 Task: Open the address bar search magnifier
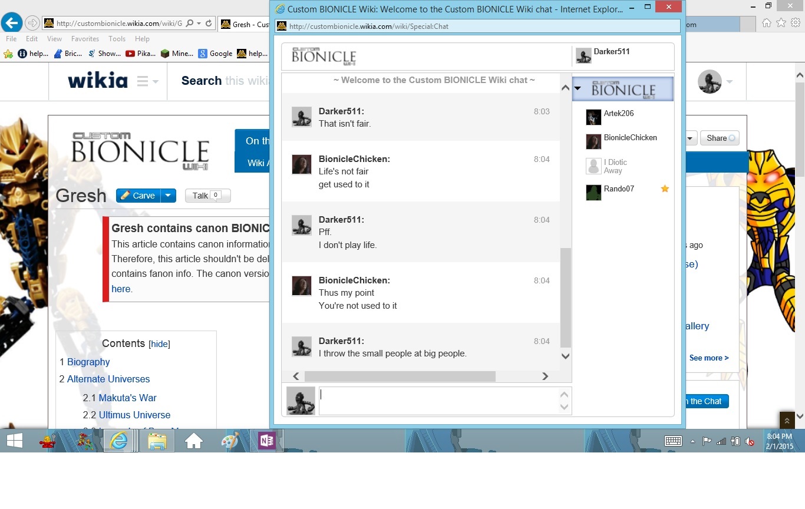(x=190, y=24)
